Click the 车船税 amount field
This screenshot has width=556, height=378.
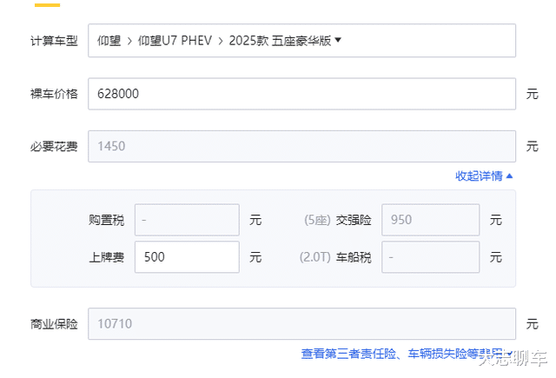point(430,257)
